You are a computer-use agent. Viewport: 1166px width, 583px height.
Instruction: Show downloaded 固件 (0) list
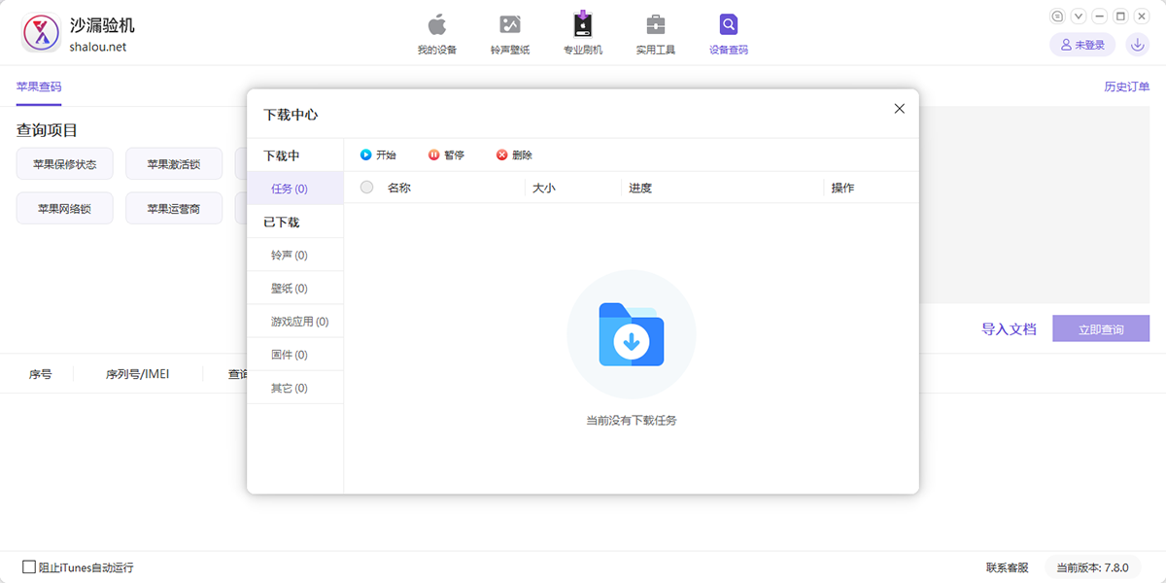[x=295, y=355]
